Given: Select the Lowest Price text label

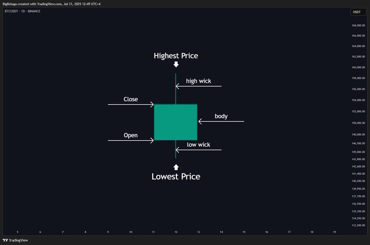Looking at the screenshot, I should [176, 176].
